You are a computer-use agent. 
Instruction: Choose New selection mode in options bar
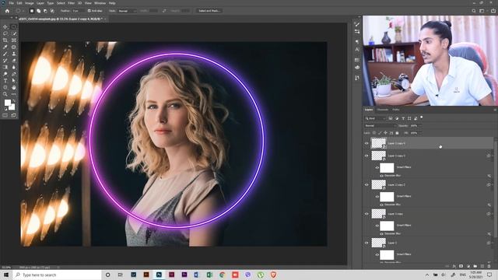[x=32, y=11]
